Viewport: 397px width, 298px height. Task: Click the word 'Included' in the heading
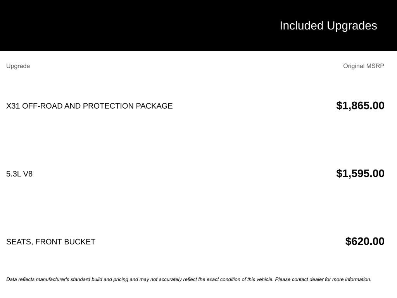pos(301,26)
